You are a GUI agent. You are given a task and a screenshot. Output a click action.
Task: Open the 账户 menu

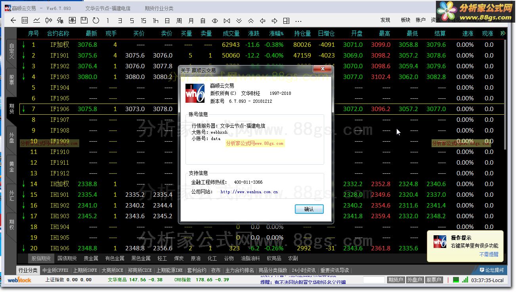tap(420, 20)
